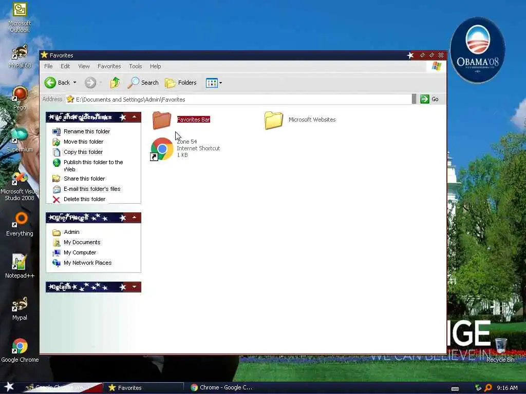The image size is (526, 394).
Task: Click the orange magnifier tray icon
Action: [488, 388]
